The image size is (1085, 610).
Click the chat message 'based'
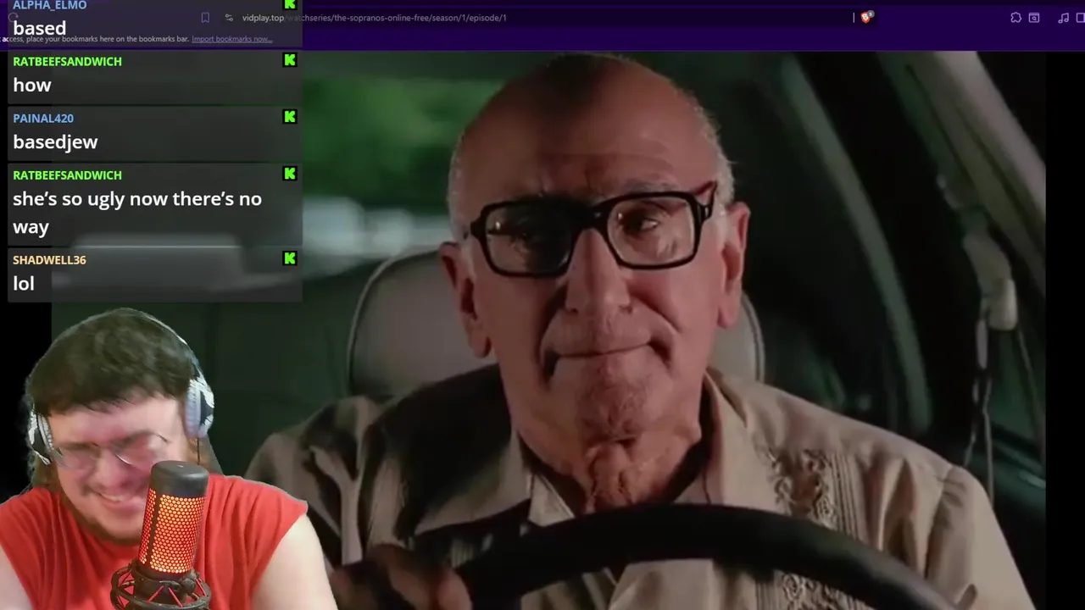39,28
